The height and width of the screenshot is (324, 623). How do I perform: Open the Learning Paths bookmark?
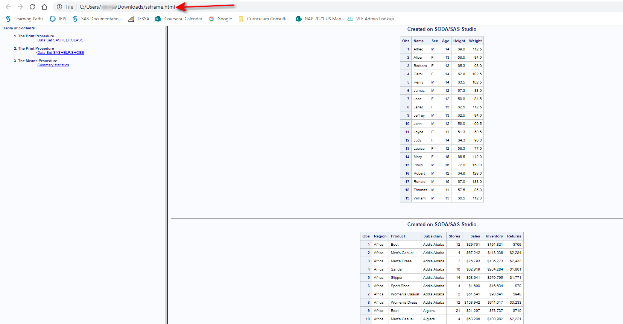pyautogui.click(x=24, y=19)
